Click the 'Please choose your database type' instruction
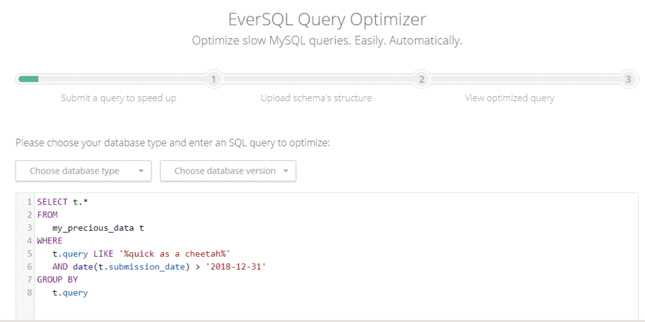Screen dimensions: 645x322 (x=173, y=143)
